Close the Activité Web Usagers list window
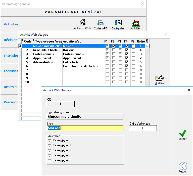Screen dimensions: 193x176 (x=166, y=34)
